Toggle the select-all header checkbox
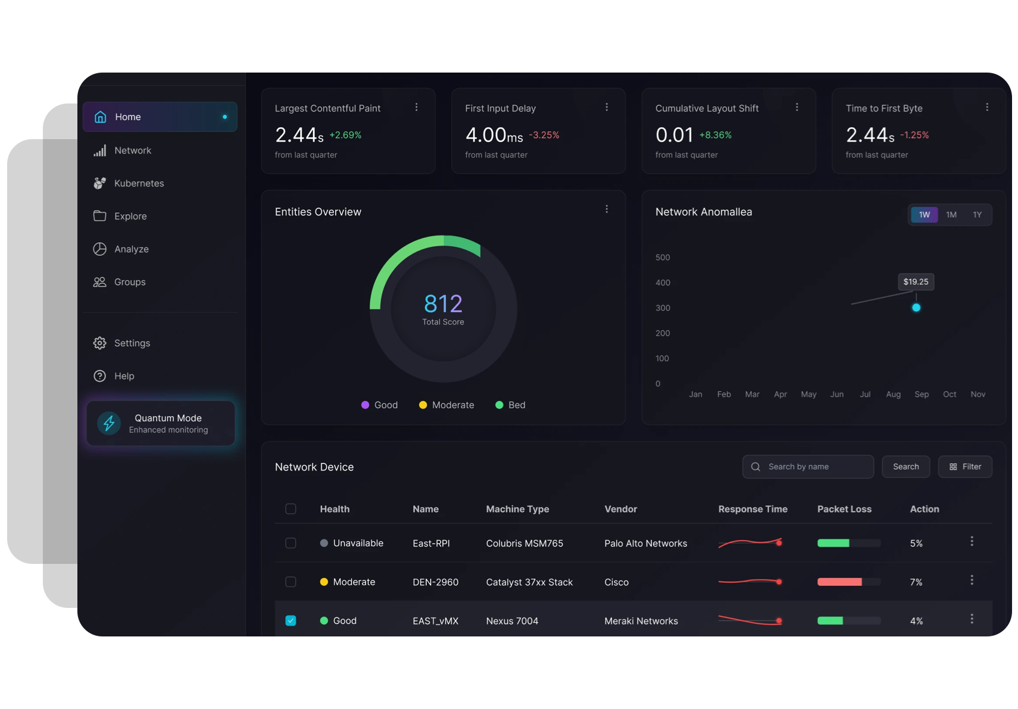 click(291, 509)
